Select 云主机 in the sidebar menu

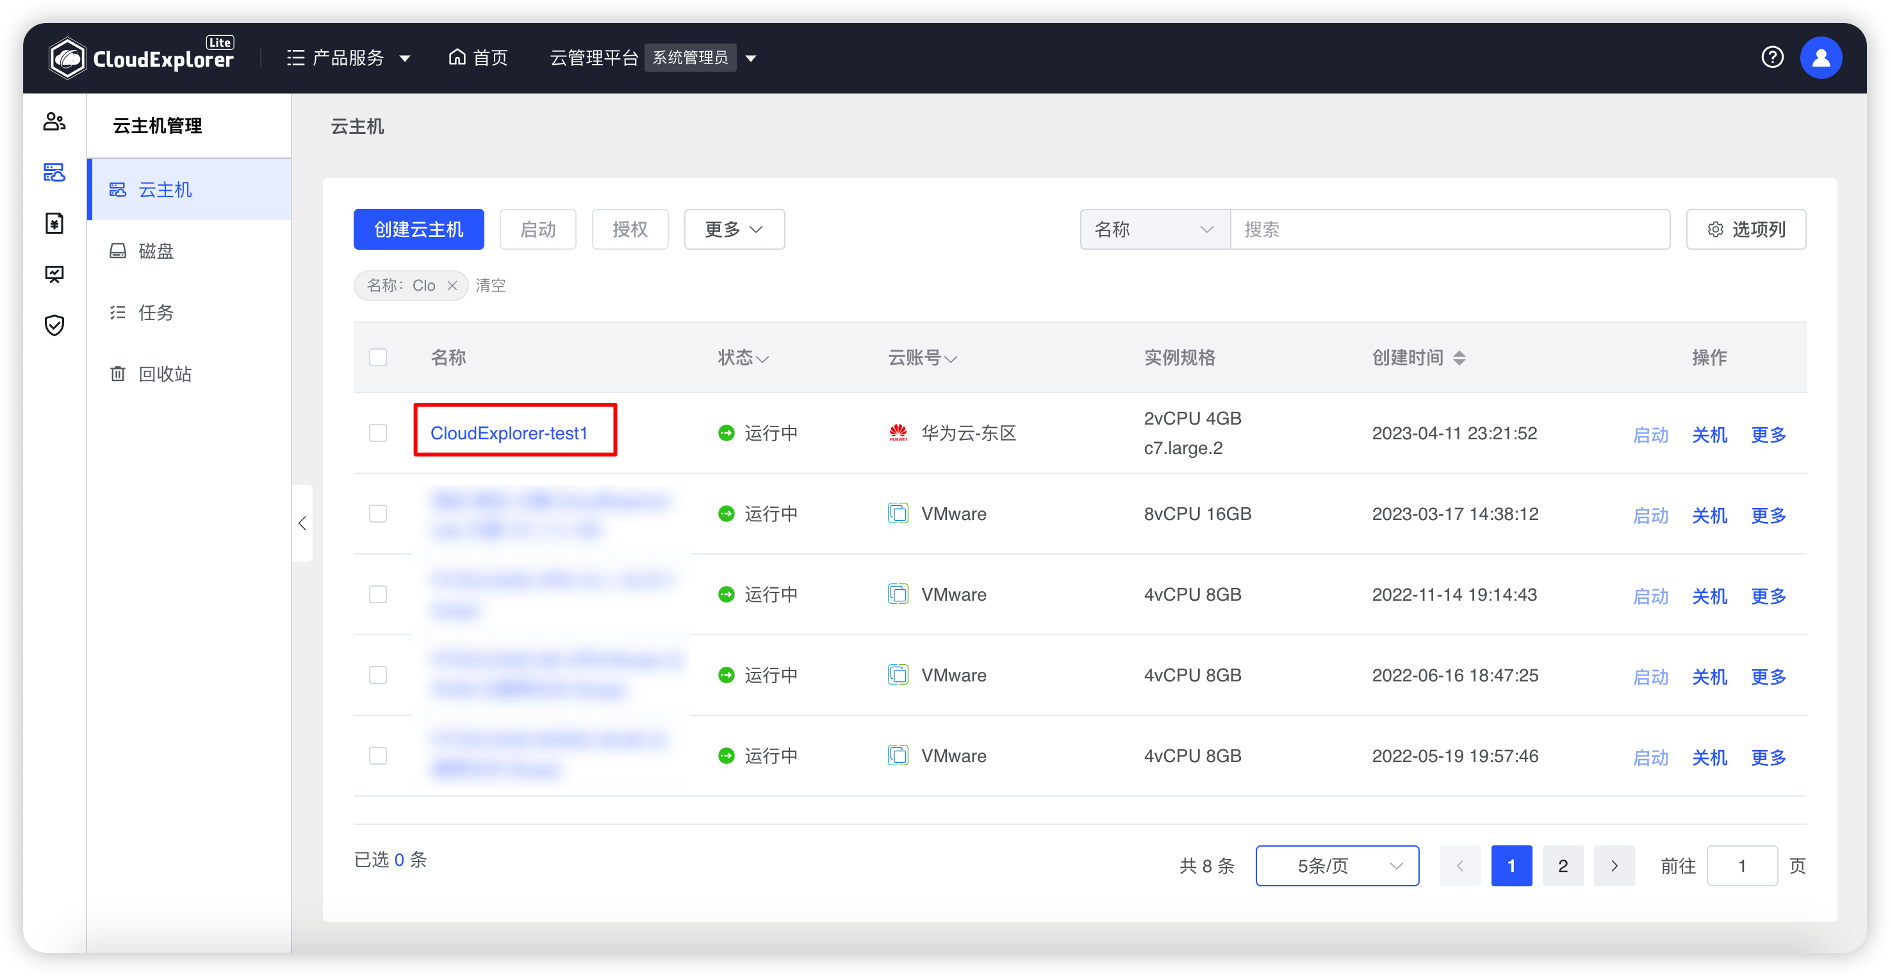[x=189, y=190]
